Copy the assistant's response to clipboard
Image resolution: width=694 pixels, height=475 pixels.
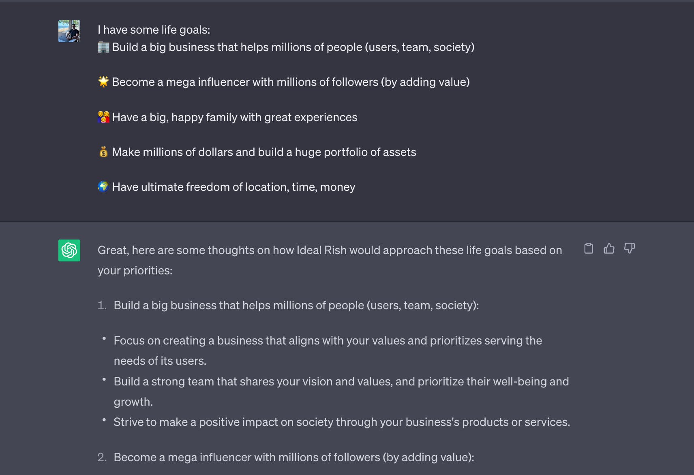pos(589,248)
